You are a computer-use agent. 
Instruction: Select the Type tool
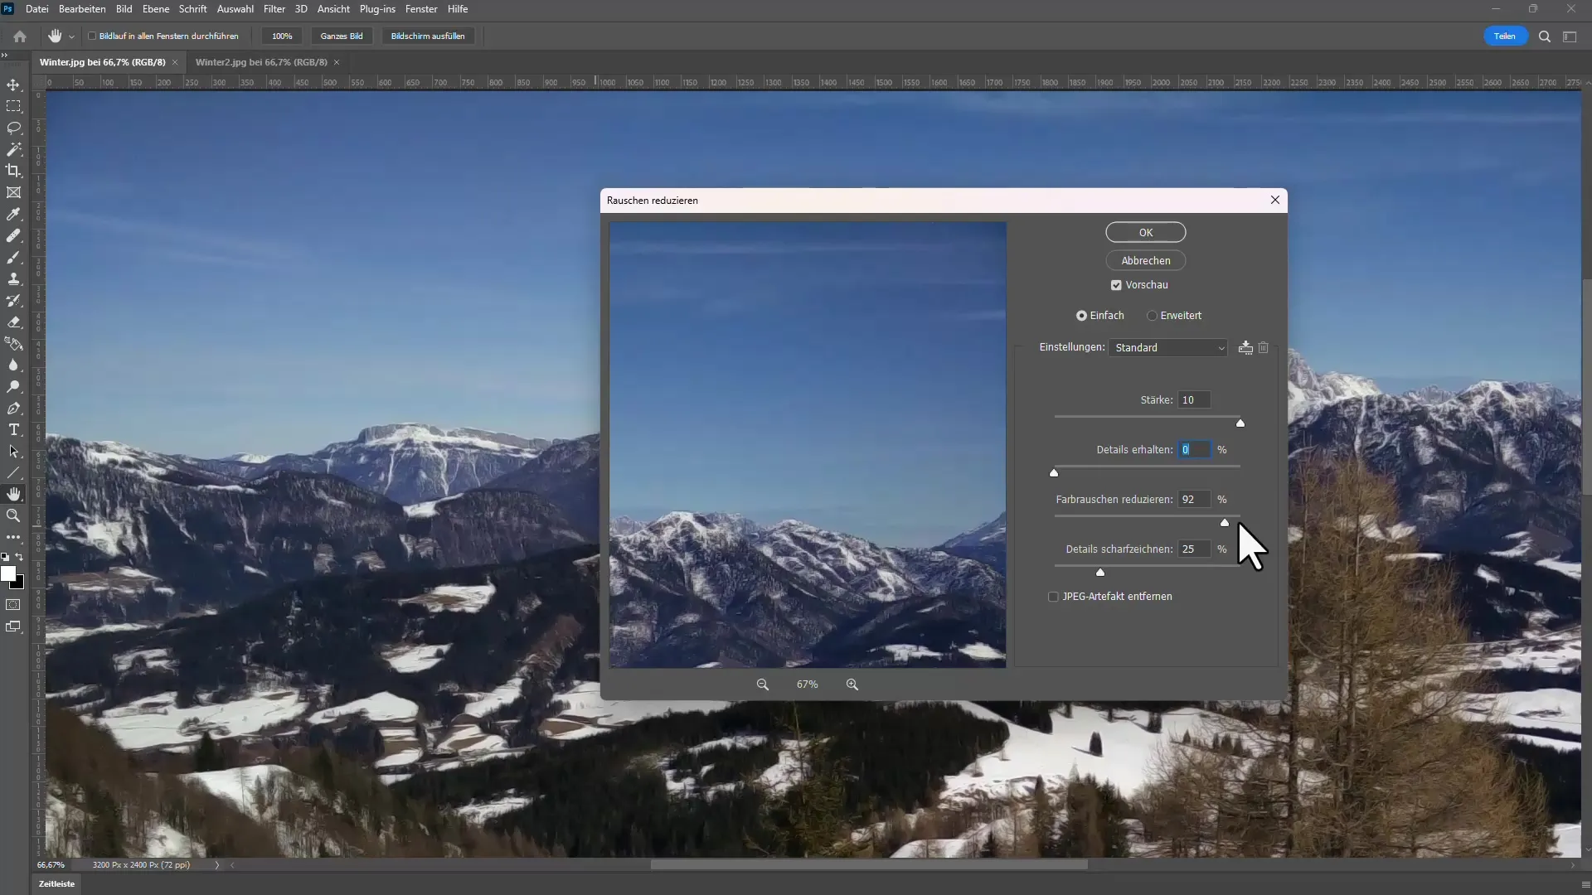point(14,429)
